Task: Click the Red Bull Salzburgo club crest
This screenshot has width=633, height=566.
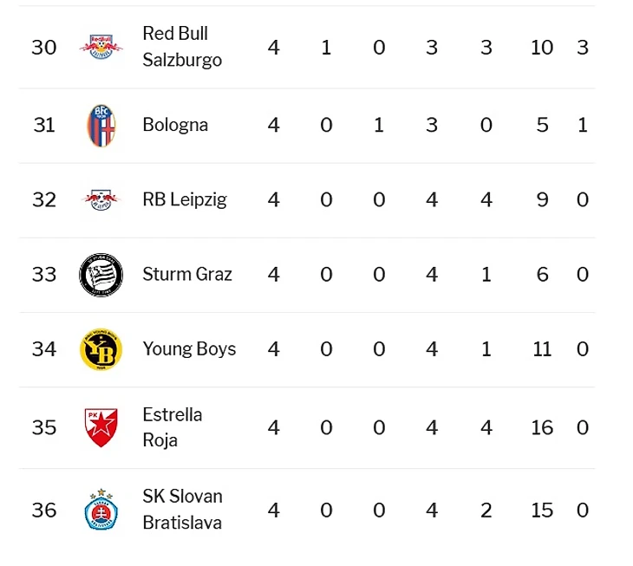Action: click(101, 47)
